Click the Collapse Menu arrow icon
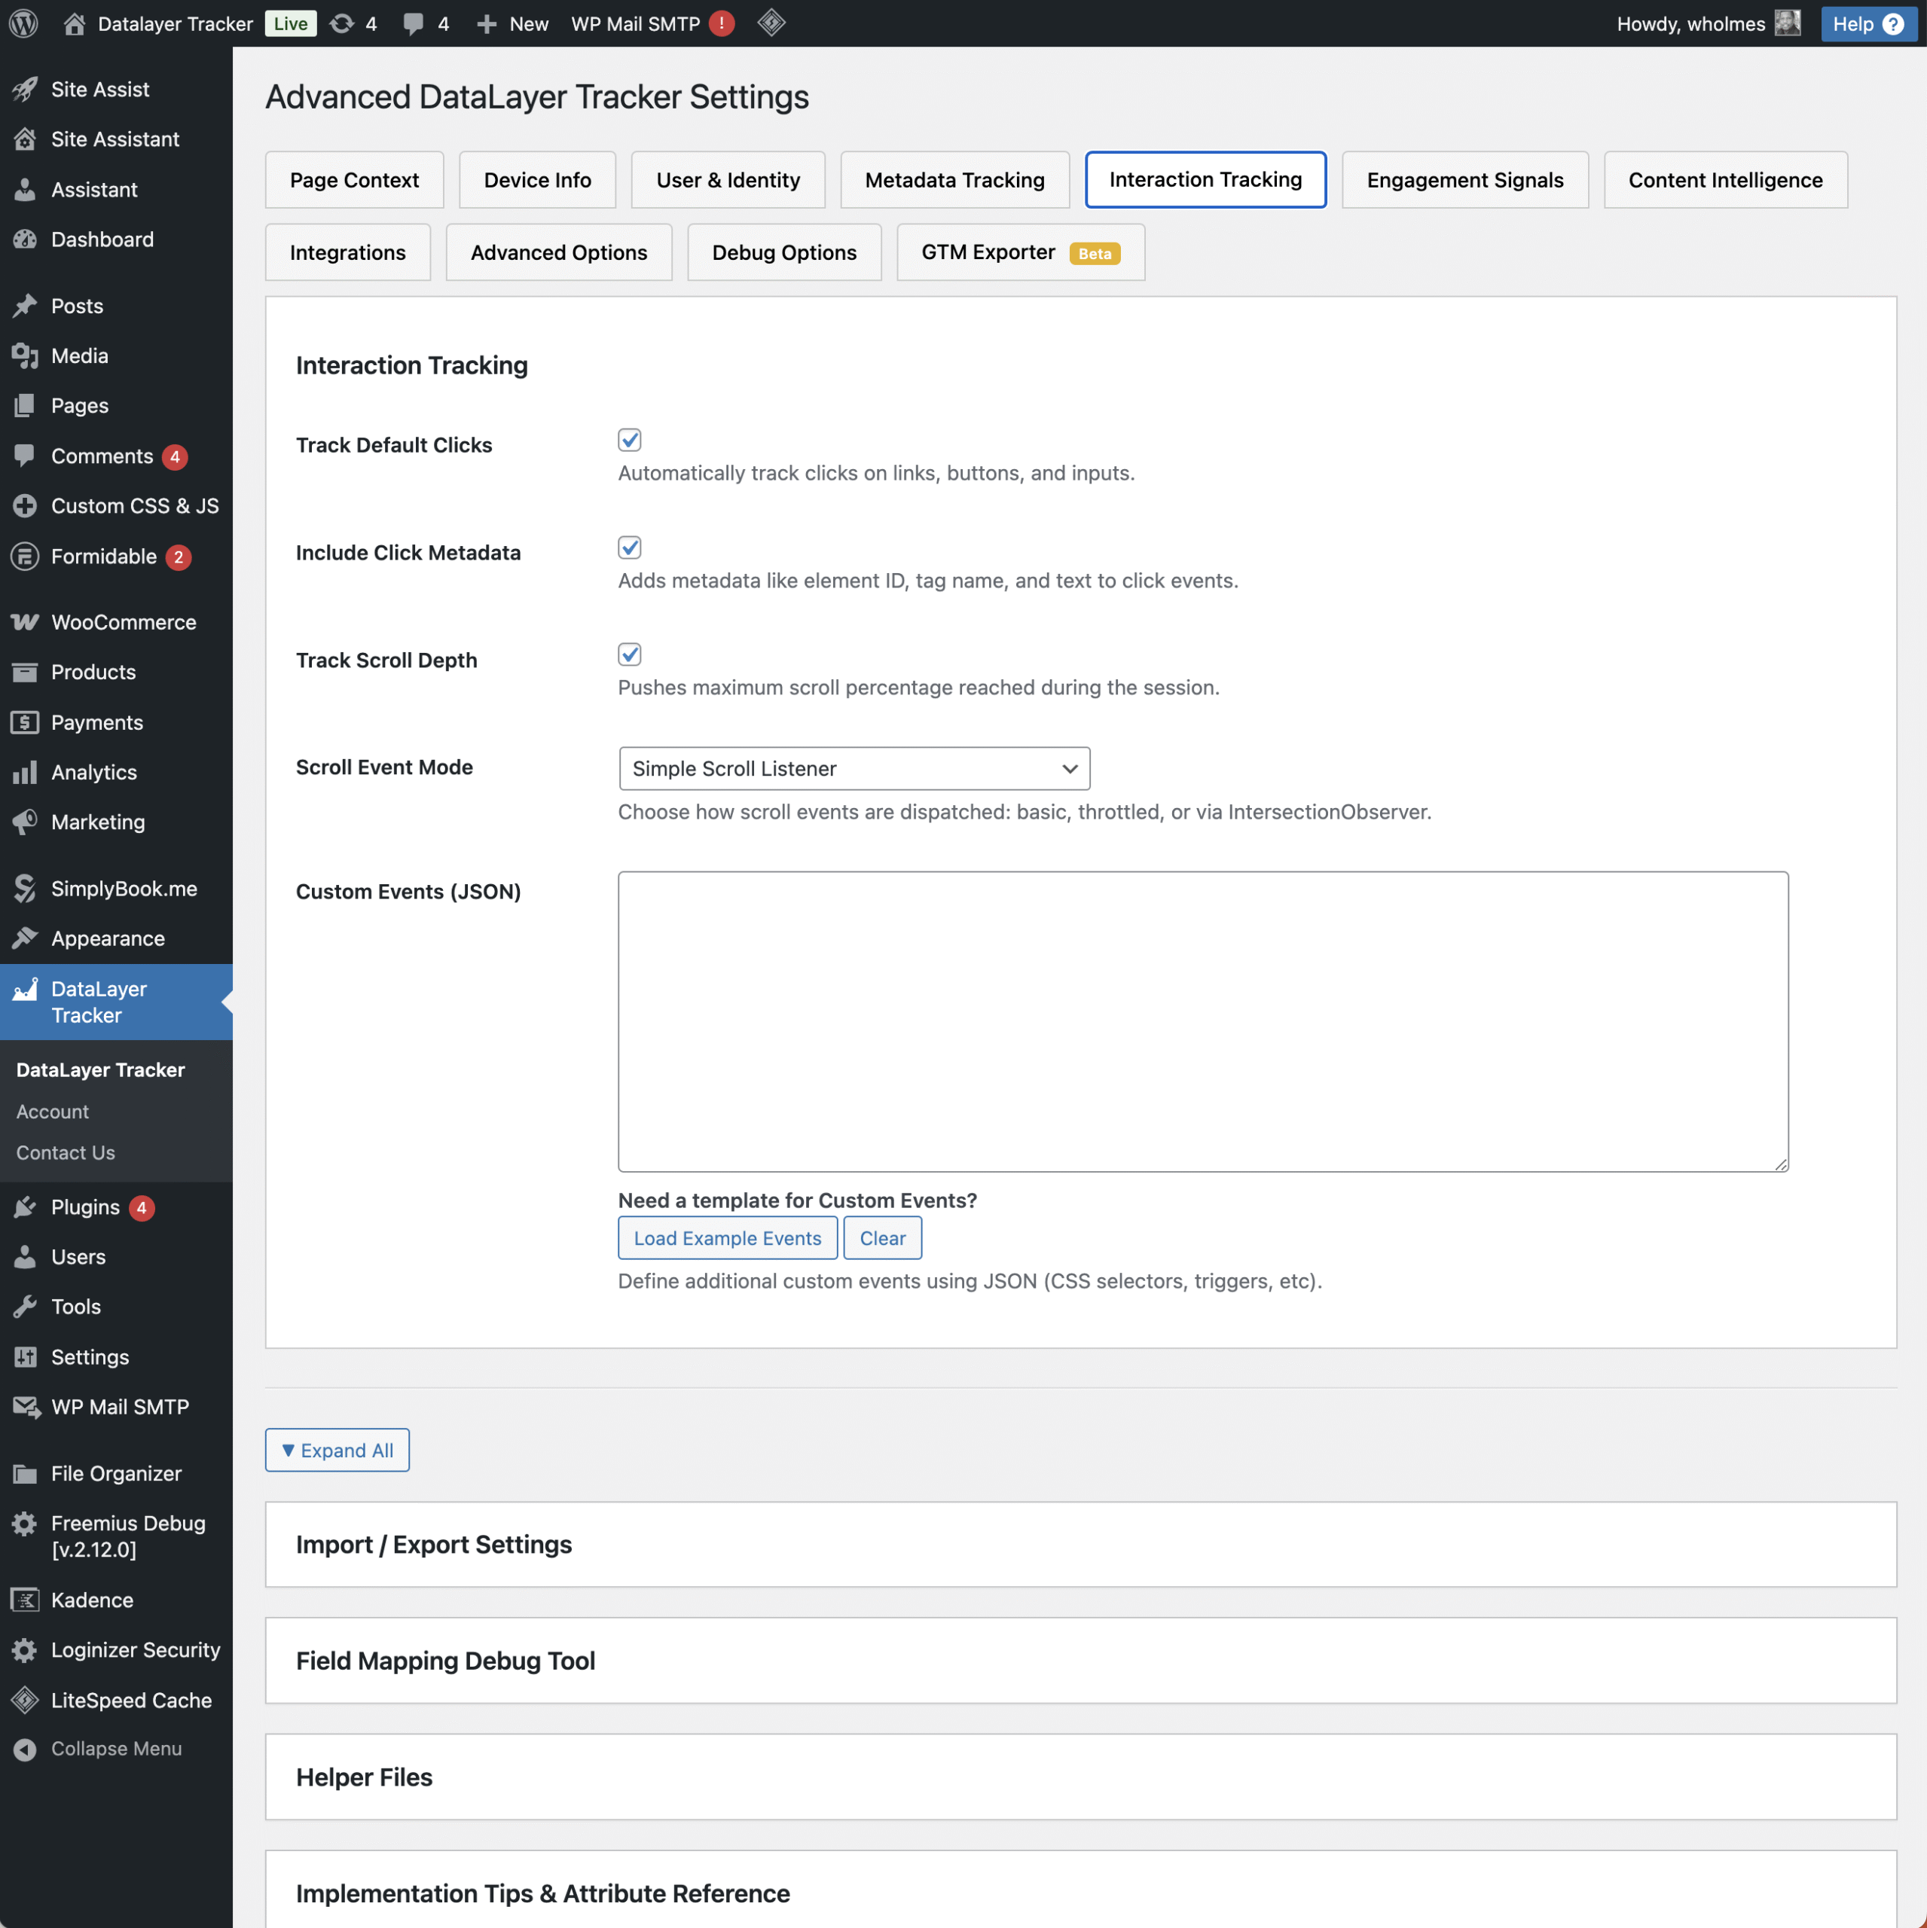 [25, 1750]
